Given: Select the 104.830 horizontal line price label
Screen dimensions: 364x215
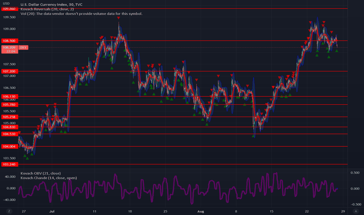Looking at the screenshot, I should click(9, 127).
